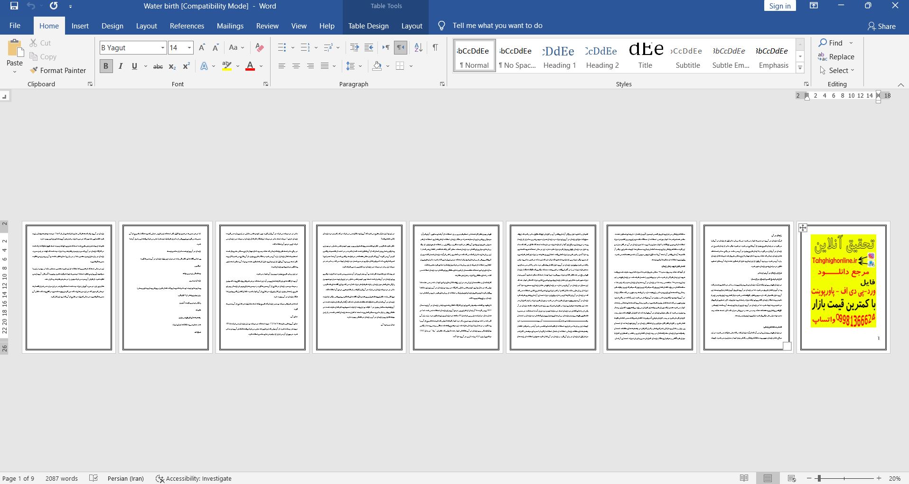Collapse the ribbon with the chevron
The width and height of the screenshot is (909, 484).
pyautogui.click(x=900, y=84)
